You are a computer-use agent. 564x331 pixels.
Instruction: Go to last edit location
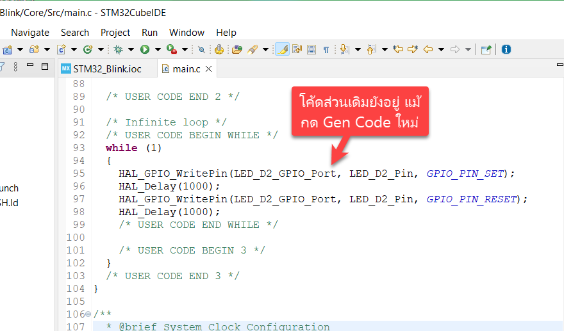pyautogui.click(x=398, y=49)
